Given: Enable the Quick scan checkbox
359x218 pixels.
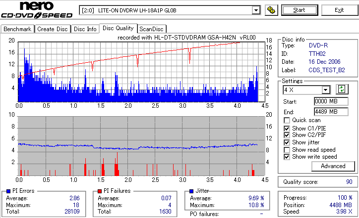Looking at the screenshot, I should pyautogui.click(x=287, y=120).
